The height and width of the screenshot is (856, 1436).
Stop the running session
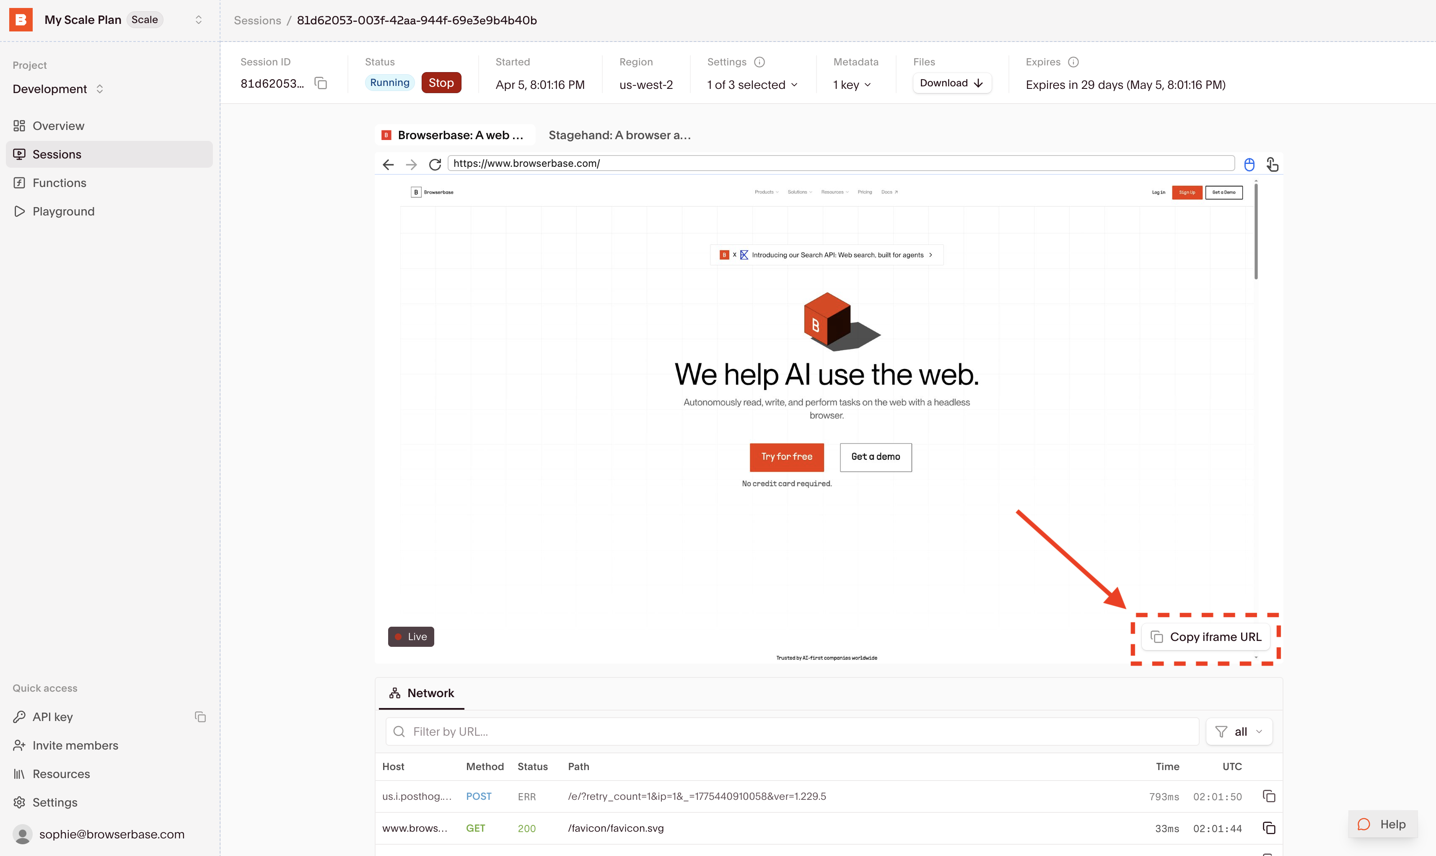(x=441, y=83)
